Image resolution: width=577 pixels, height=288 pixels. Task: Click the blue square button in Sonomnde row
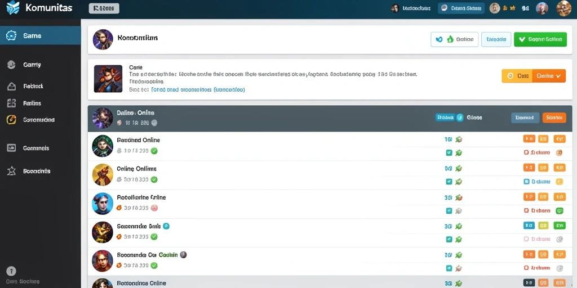point(529,226)
